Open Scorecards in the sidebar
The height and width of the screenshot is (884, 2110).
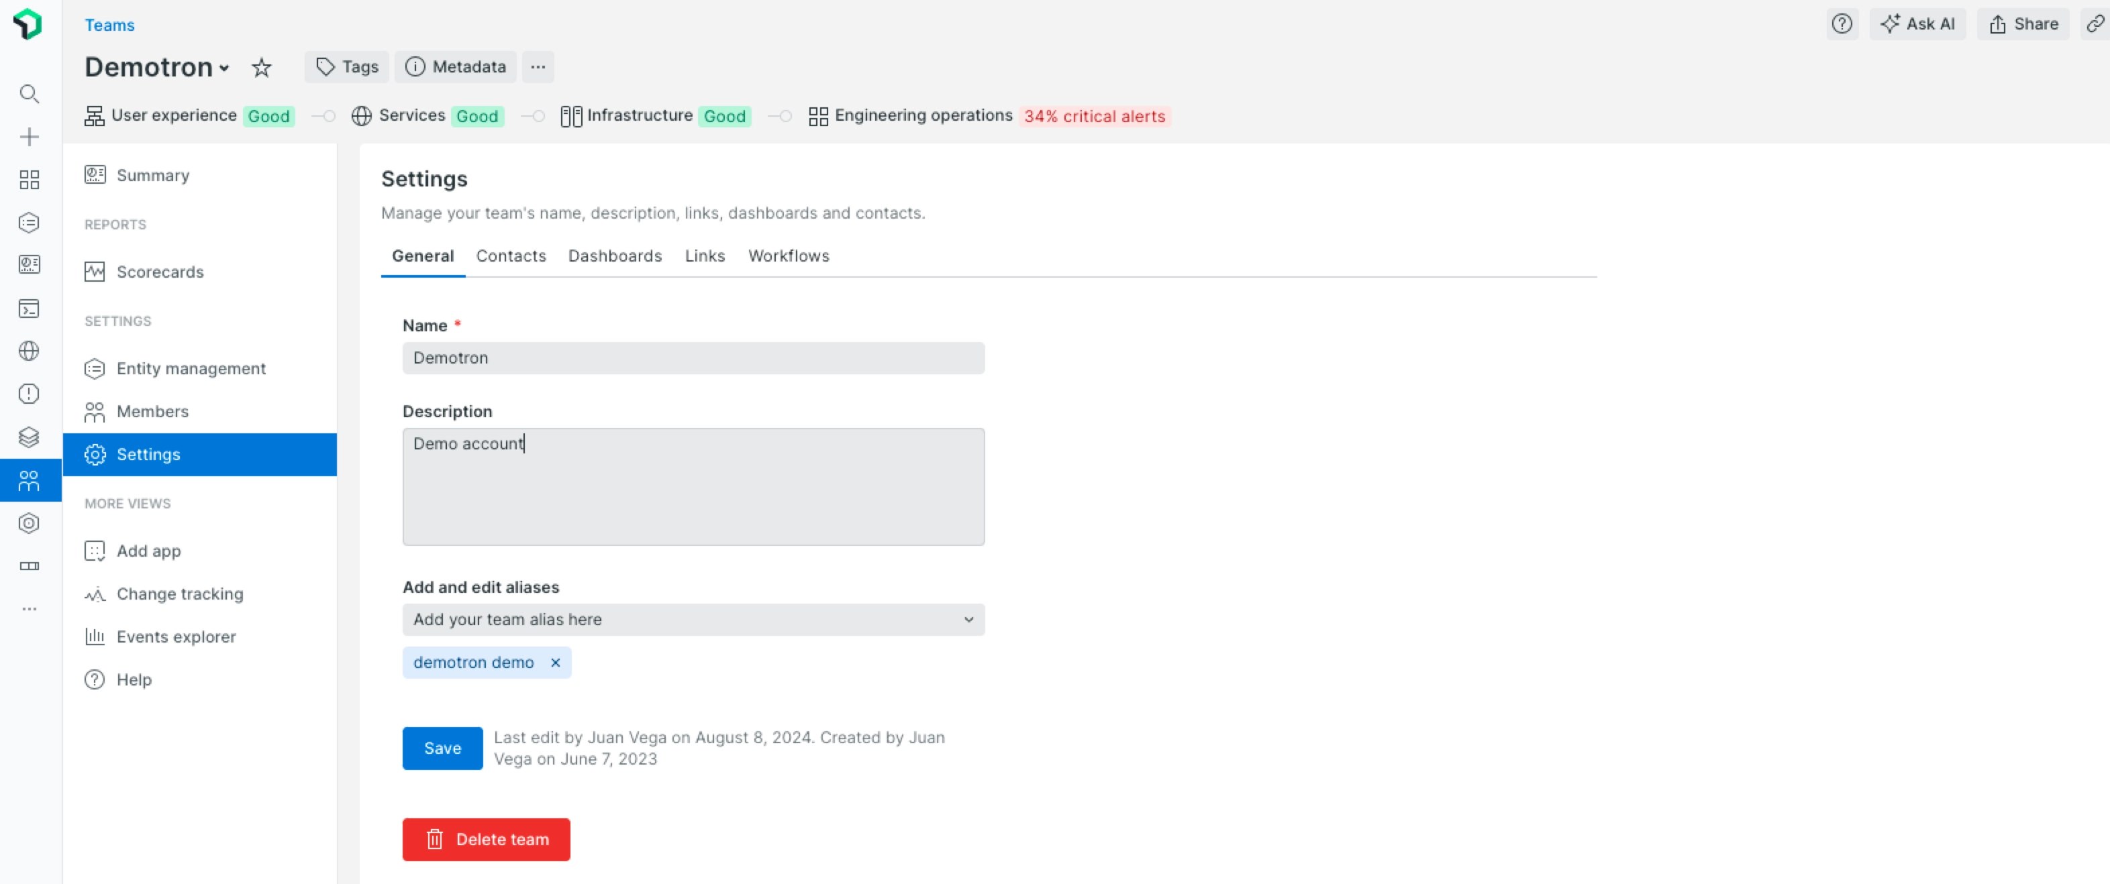160,272
